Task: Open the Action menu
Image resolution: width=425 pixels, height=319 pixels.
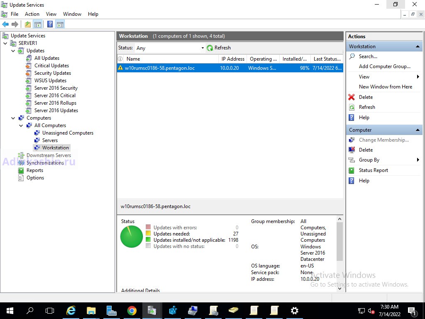Action: [x=32, y=14]
